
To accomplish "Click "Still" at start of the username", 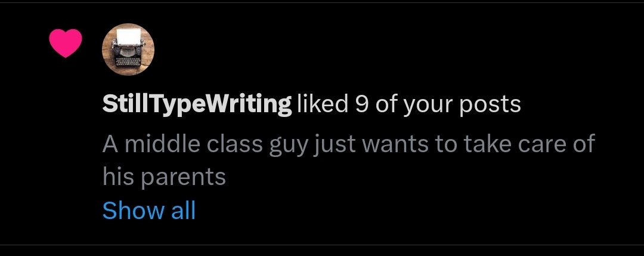I will pyautogui.click(x=120, y=104).
